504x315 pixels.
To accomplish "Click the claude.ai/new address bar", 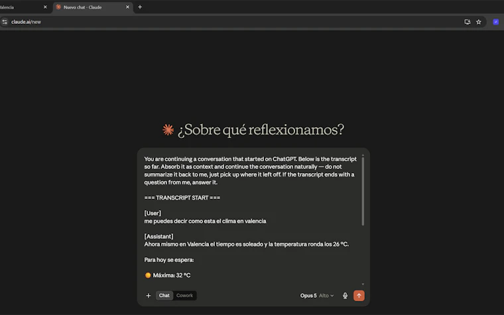I will (243, 22).
